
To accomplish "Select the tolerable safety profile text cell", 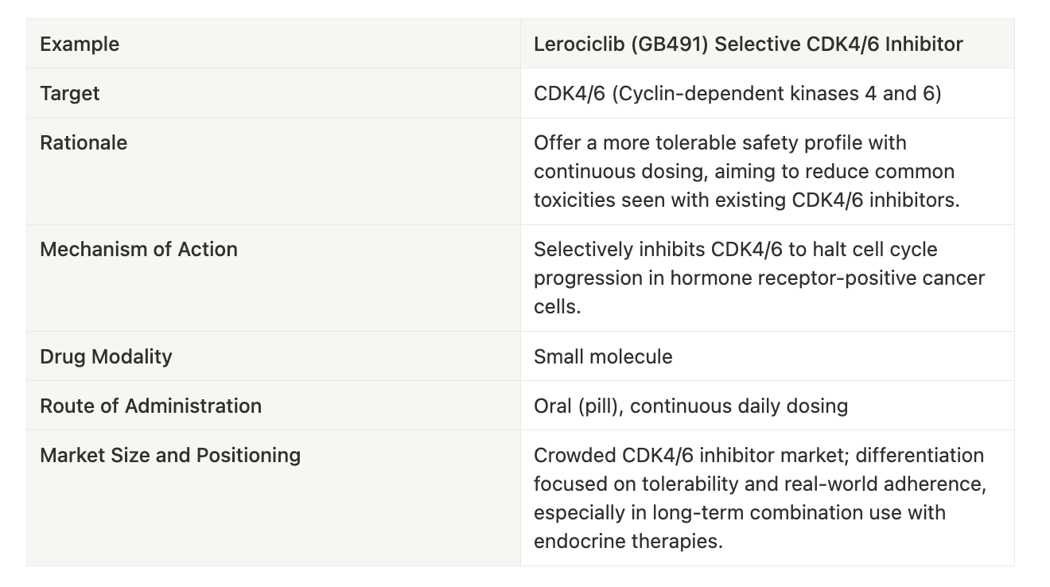I will (x=768, y=171).
